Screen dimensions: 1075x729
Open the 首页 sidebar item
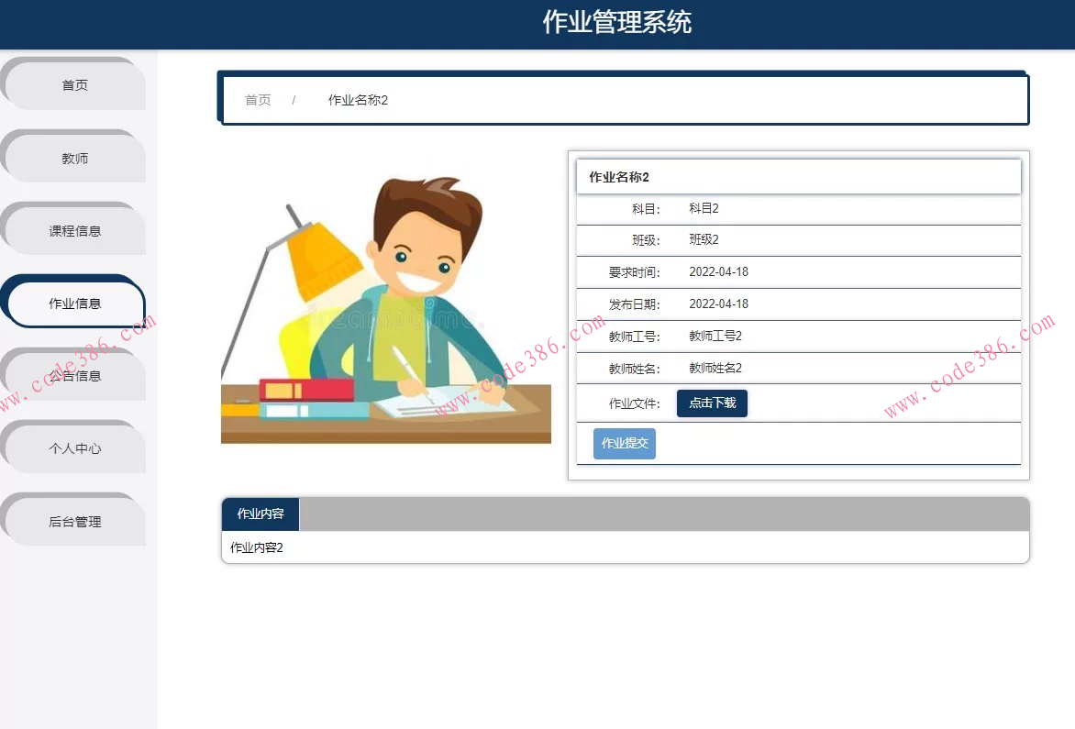pos(73,84)
